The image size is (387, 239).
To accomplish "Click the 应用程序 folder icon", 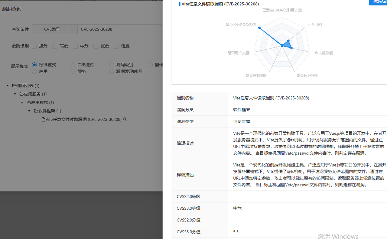I will (29, 103).
